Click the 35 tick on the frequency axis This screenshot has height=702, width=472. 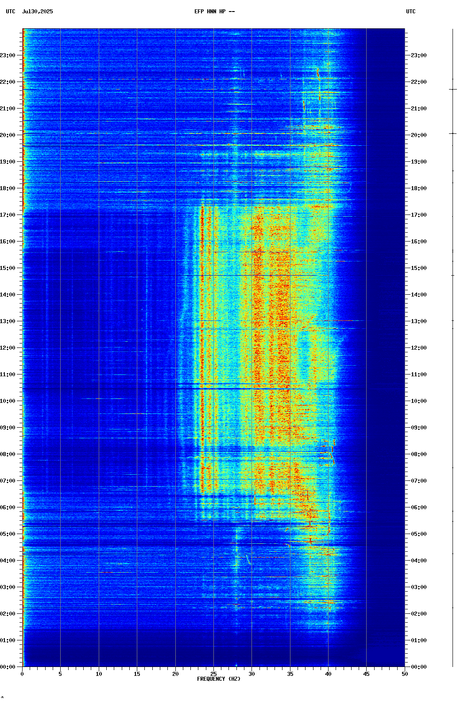290,674
